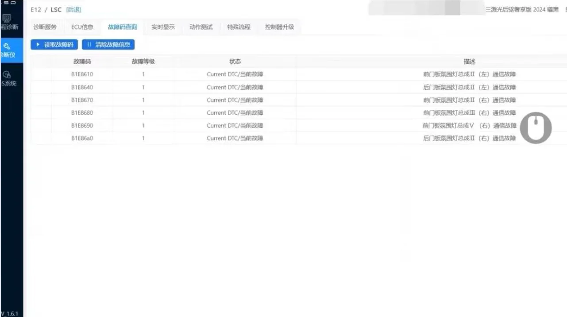Select the fault code row B1E8640

coord(82,87)
